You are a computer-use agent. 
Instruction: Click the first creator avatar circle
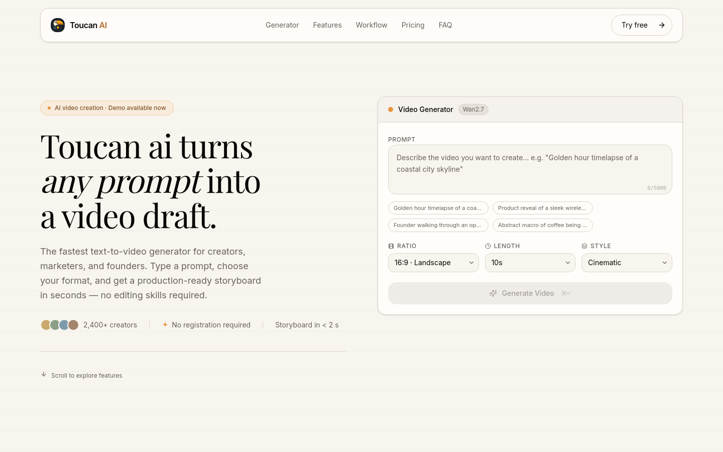pyautogui.click(x=46, y=325)
